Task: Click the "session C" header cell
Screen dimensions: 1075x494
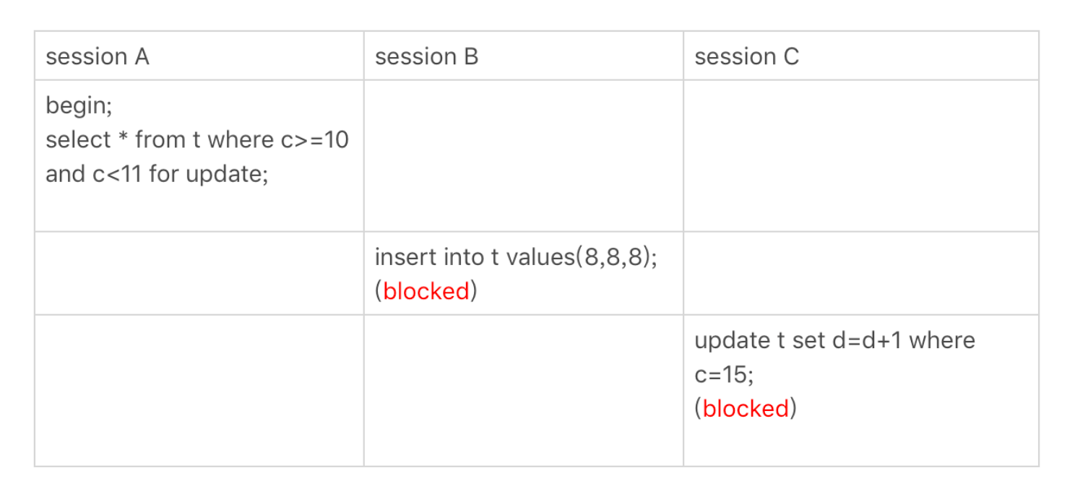Action: 860,56
